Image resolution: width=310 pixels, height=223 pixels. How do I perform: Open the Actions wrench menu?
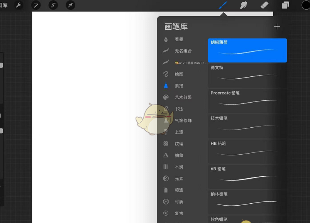point(19,5)
